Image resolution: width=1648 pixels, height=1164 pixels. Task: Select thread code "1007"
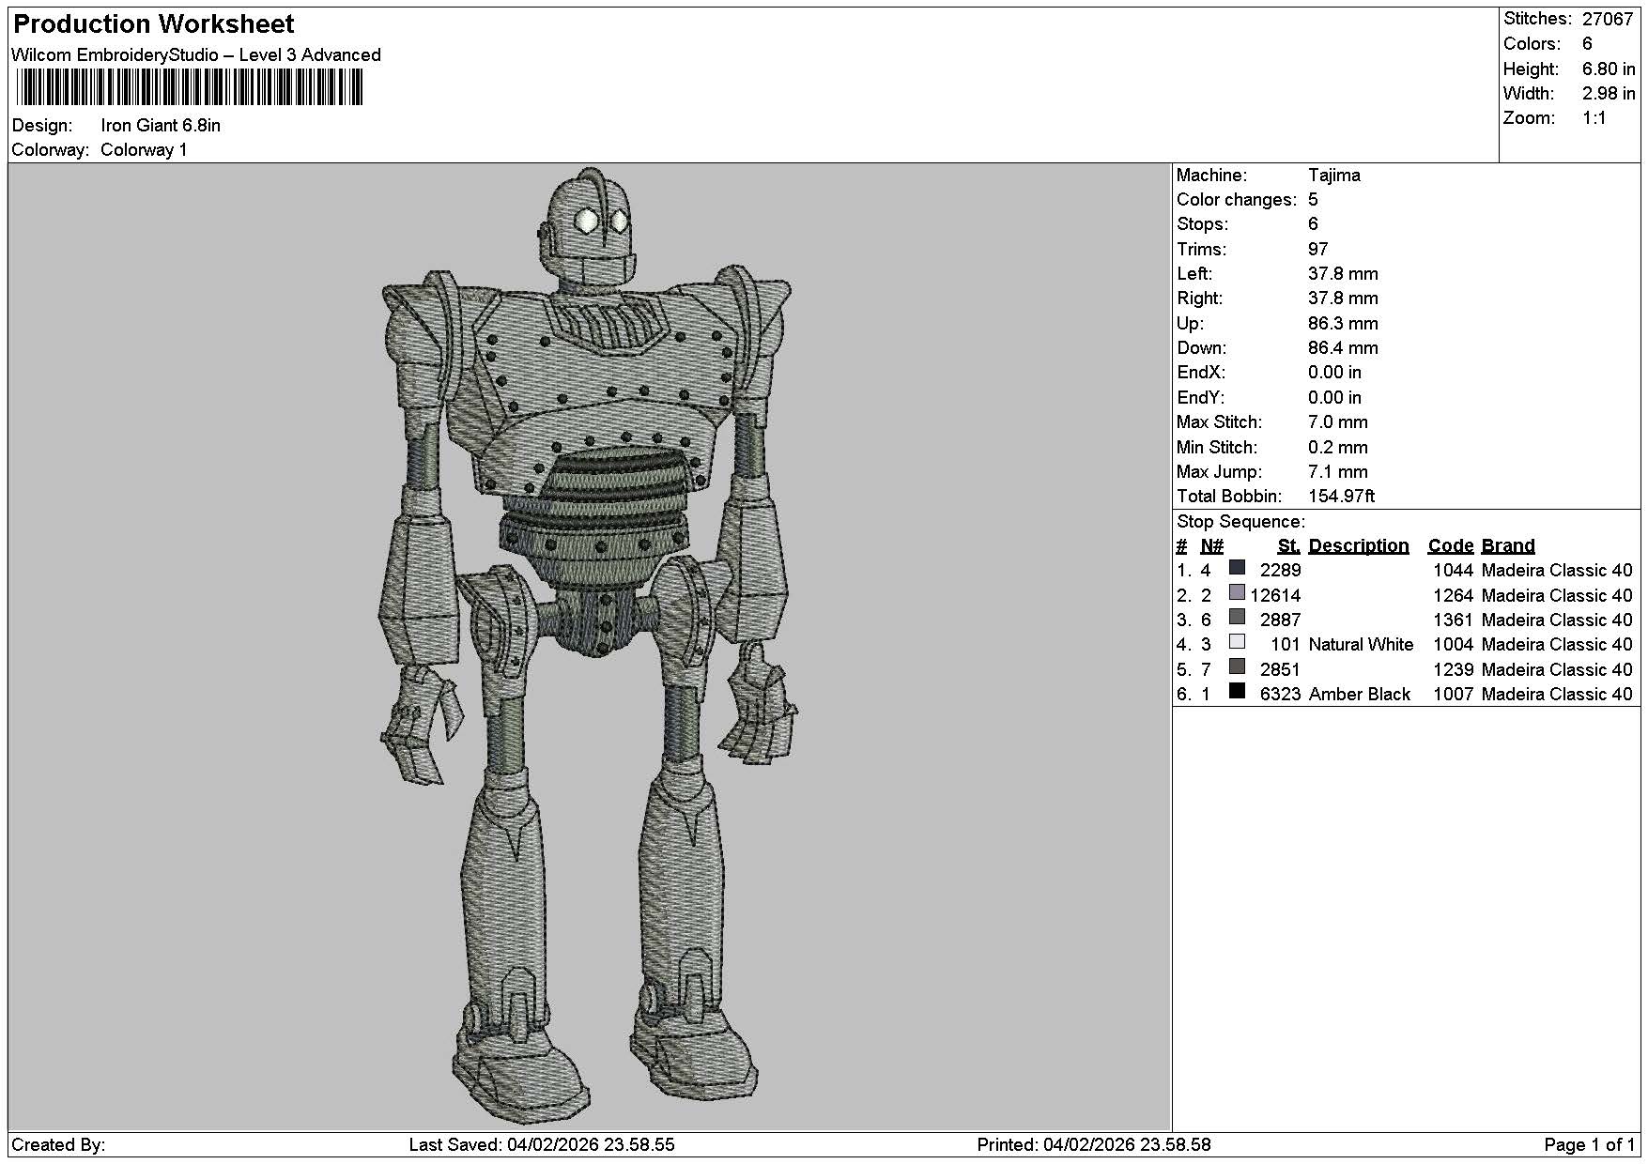pos(1453,695)
